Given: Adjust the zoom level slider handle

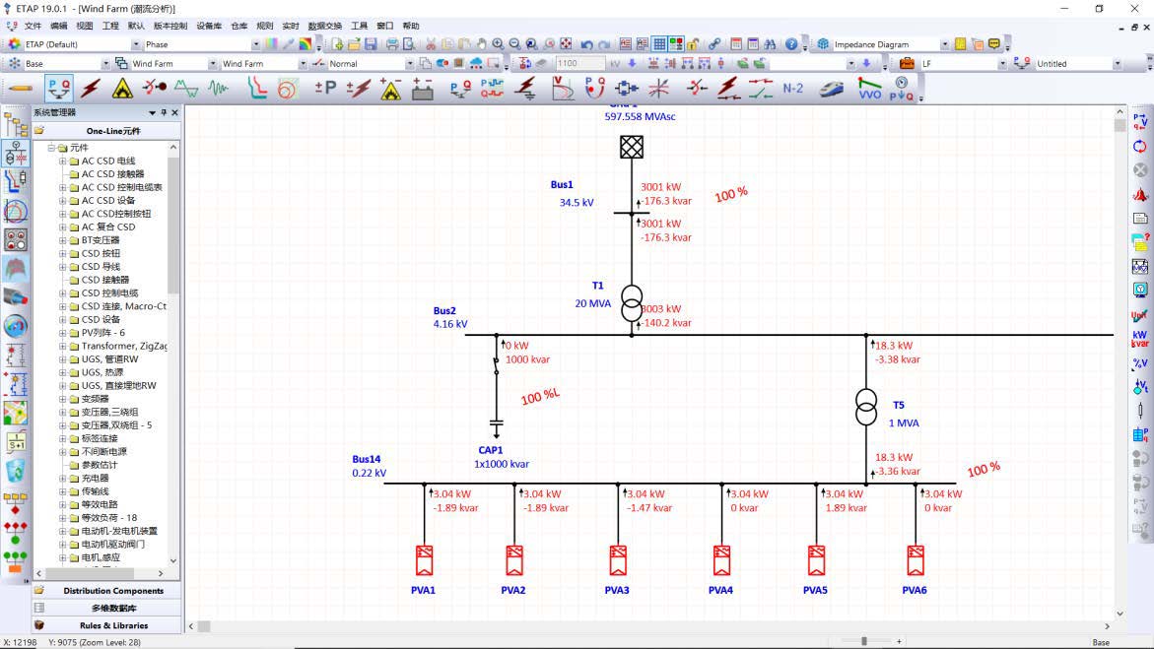Looking at the screenshot, I should pos(864,641).
